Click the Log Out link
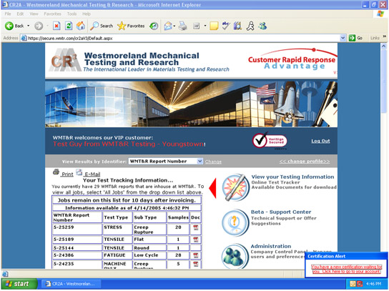Screen dimensions: 389x291 320,141
